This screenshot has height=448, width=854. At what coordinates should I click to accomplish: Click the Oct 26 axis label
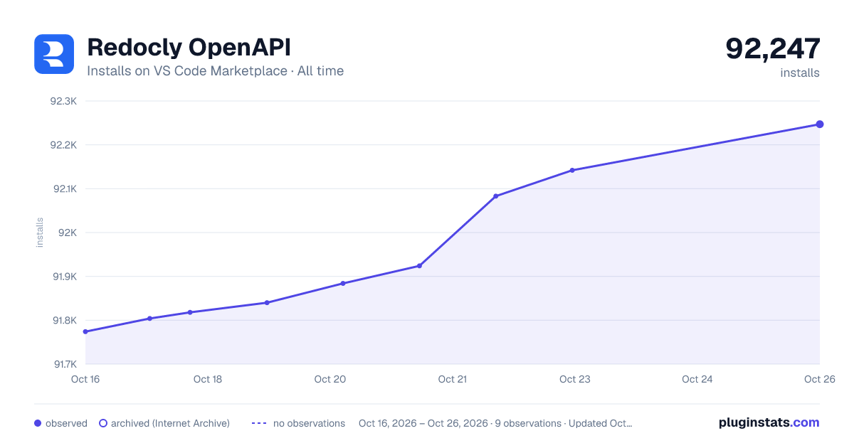click(818, 379)
